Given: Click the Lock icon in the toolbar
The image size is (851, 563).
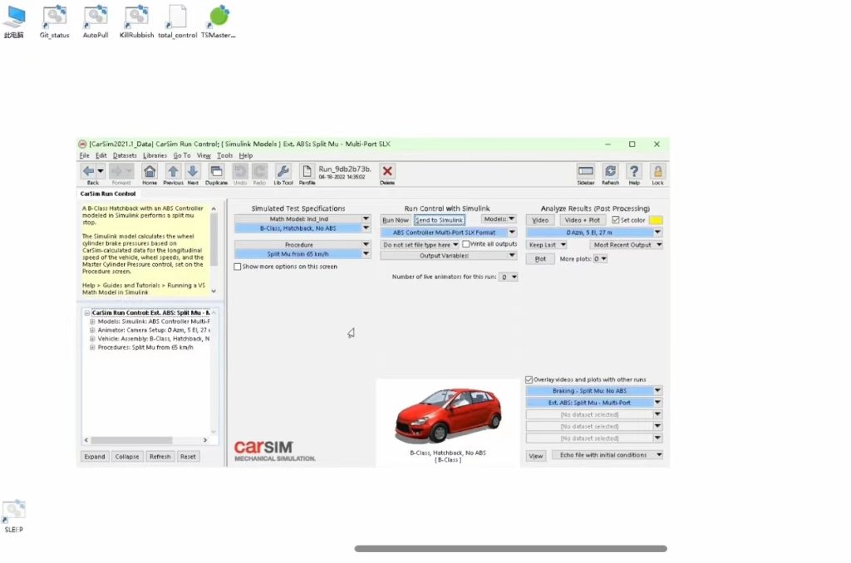Looking at the screenshot, I should (657, 170).
